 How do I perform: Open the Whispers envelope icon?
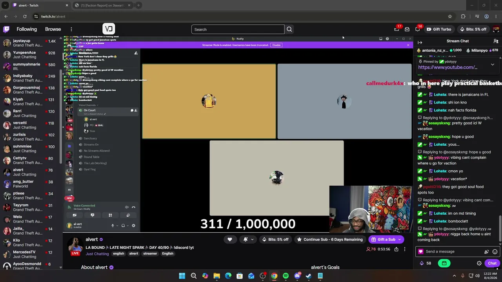tap(407, 29)
